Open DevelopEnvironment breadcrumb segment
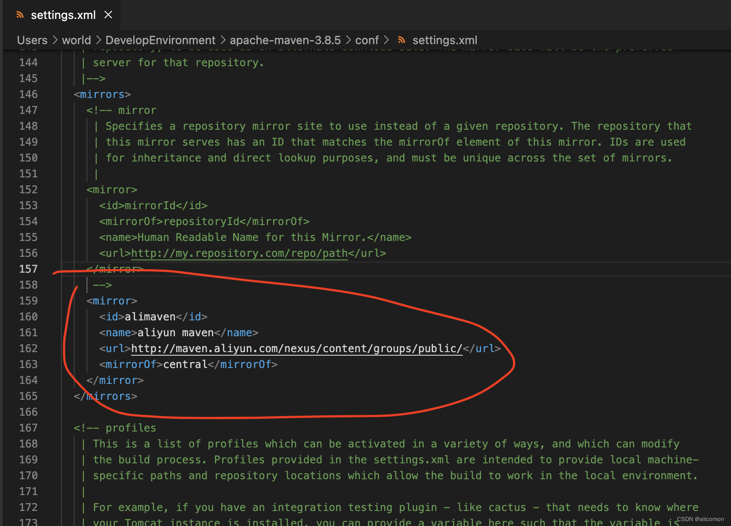The width and height of the screenshot is (731, 526). [161, 40]
